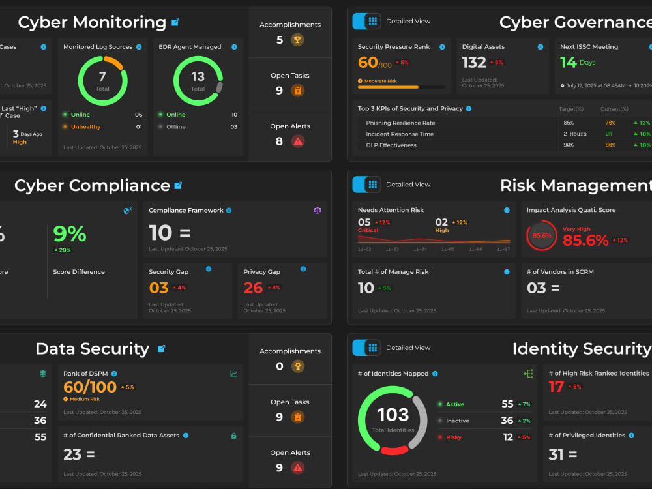Open Data Security external link icon
Screen dimensions: 652x489
161,348
